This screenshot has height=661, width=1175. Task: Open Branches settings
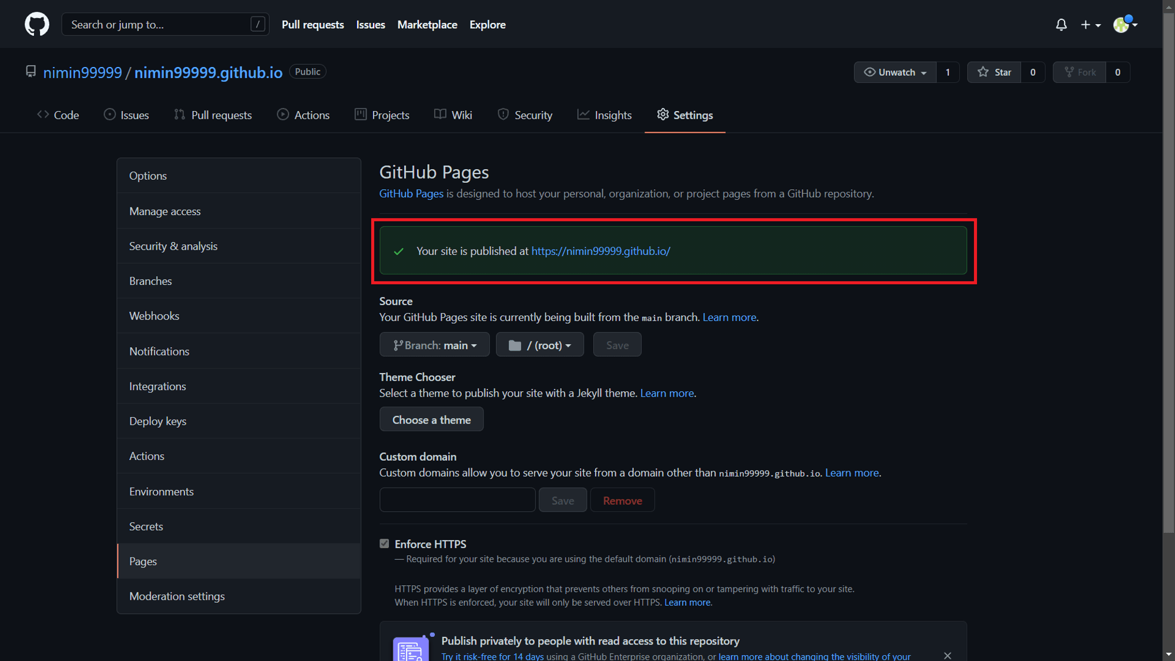click(x=239, y=281)
